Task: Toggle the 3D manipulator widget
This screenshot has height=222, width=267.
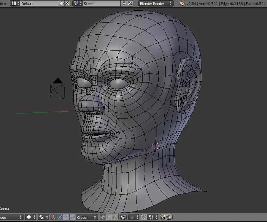Action: pos(54,217)
